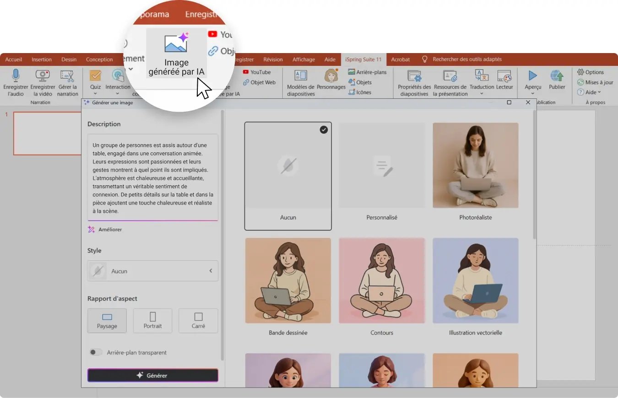Switch to the Conception tab
Screen dimensions: 618x398
click(x=99, y=59)
